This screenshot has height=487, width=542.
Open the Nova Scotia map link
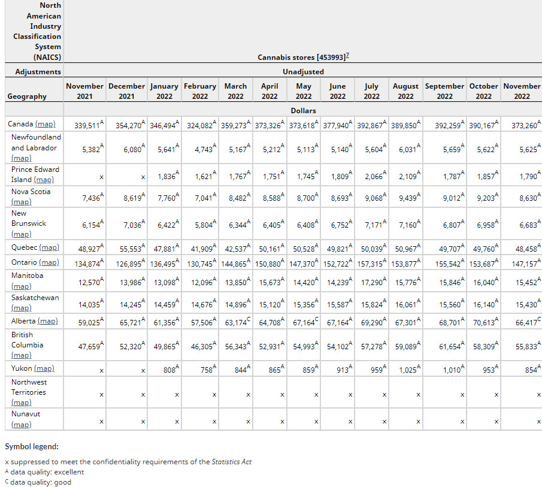(21, 202)
